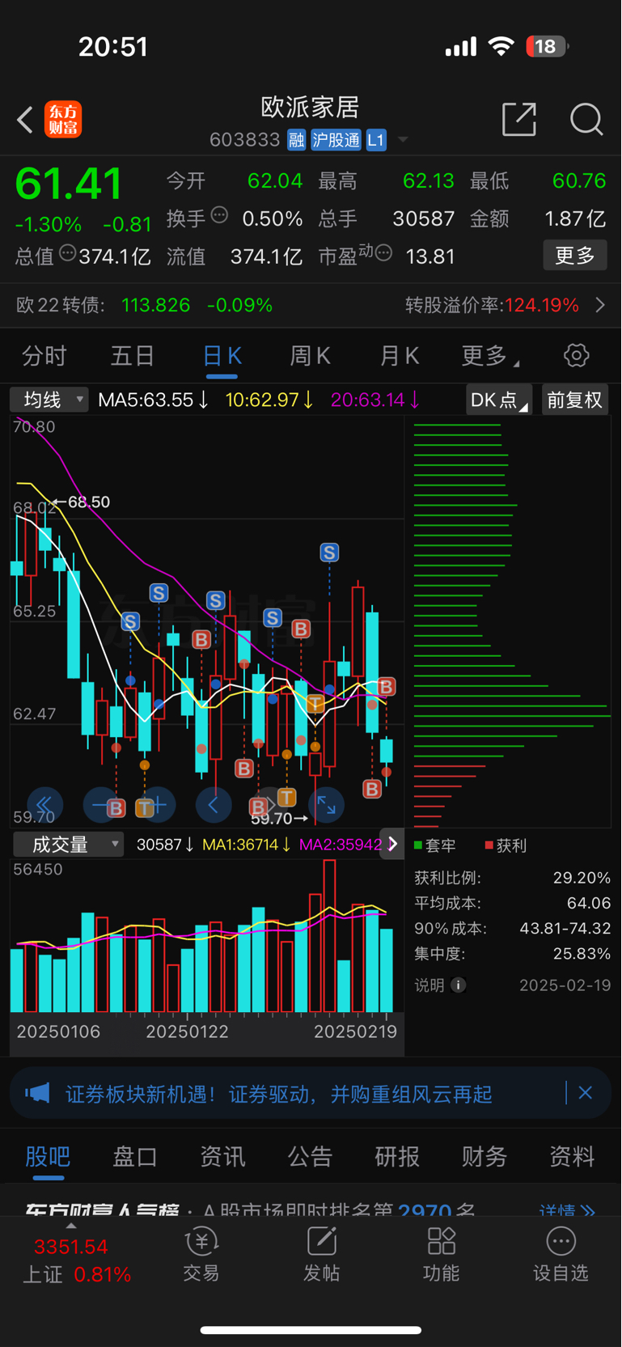Tap the info icon beside 换手
Image resolution: width=622 pixels, height=1347 pixels.
click(219, 215)
